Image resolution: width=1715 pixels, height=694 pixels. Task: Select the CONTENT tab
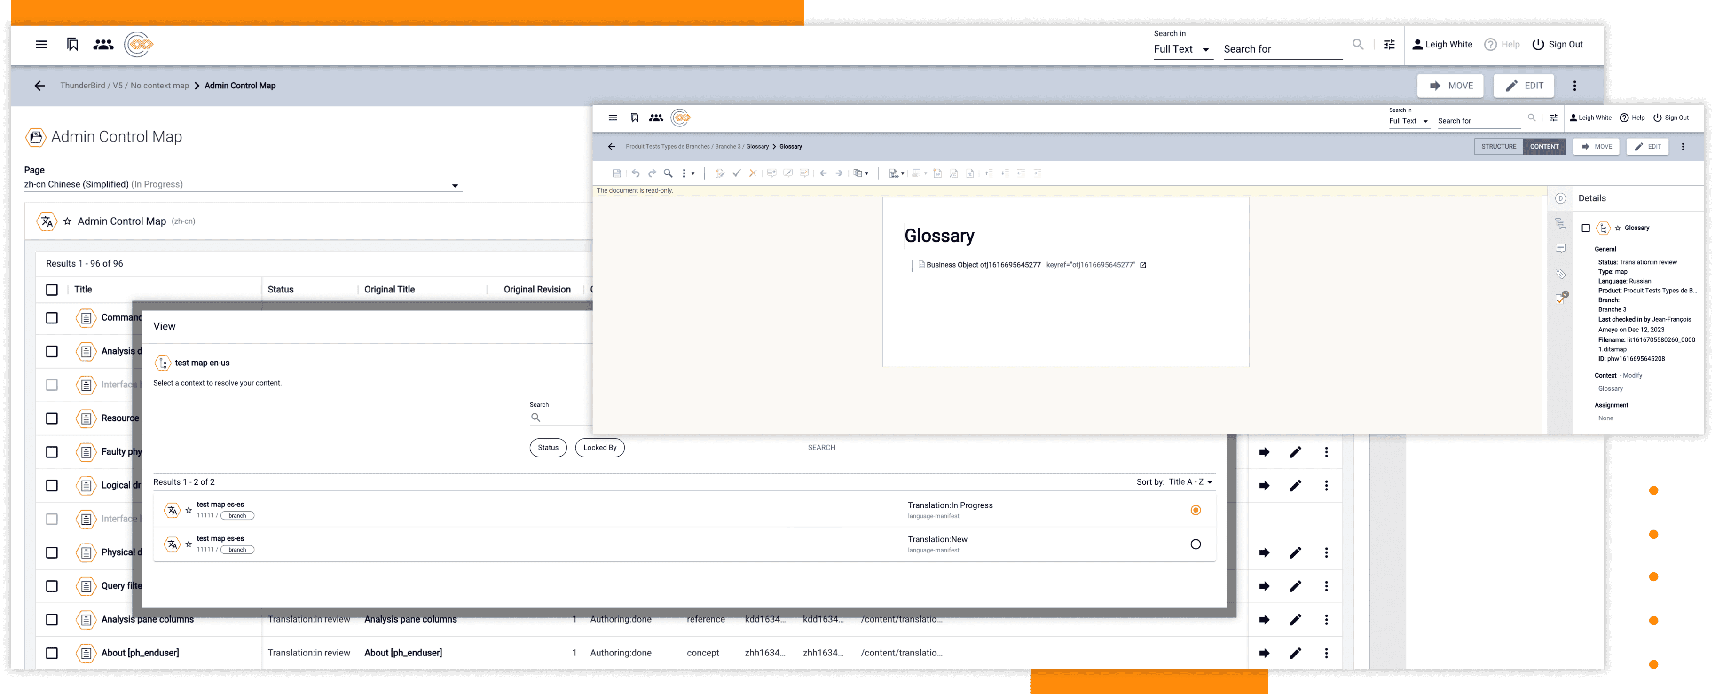pos(1544,147)
